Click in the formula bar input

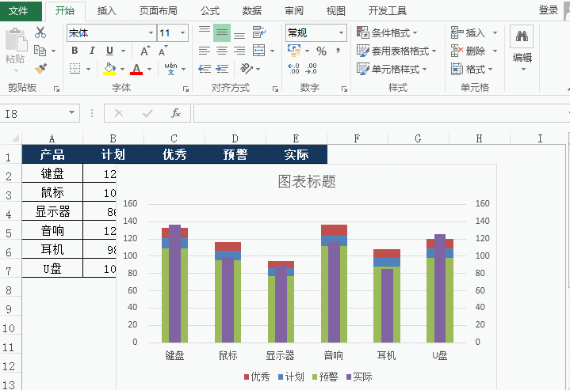point(381,113)
